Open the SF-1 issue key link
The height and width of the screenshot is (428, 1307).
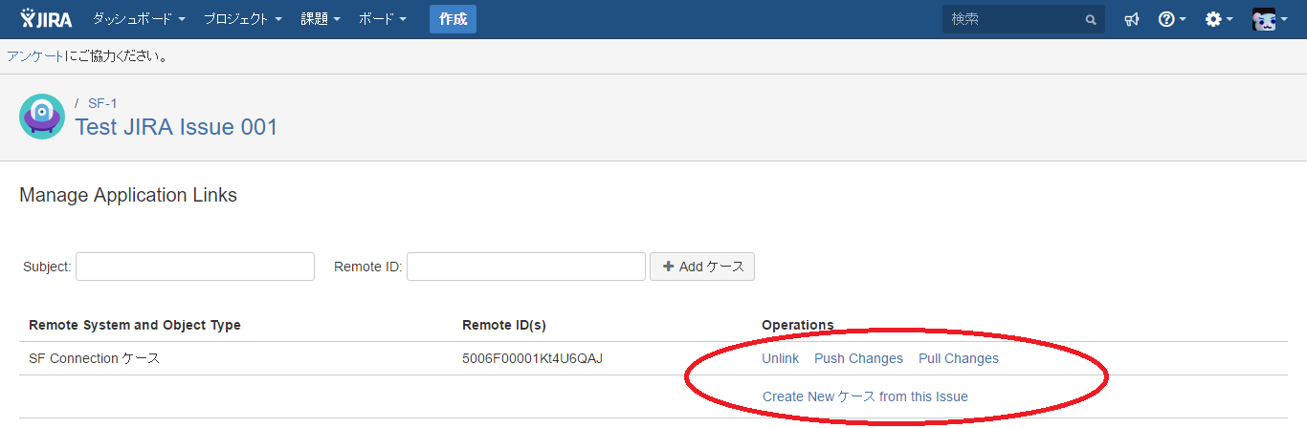(x=102, y=102)
